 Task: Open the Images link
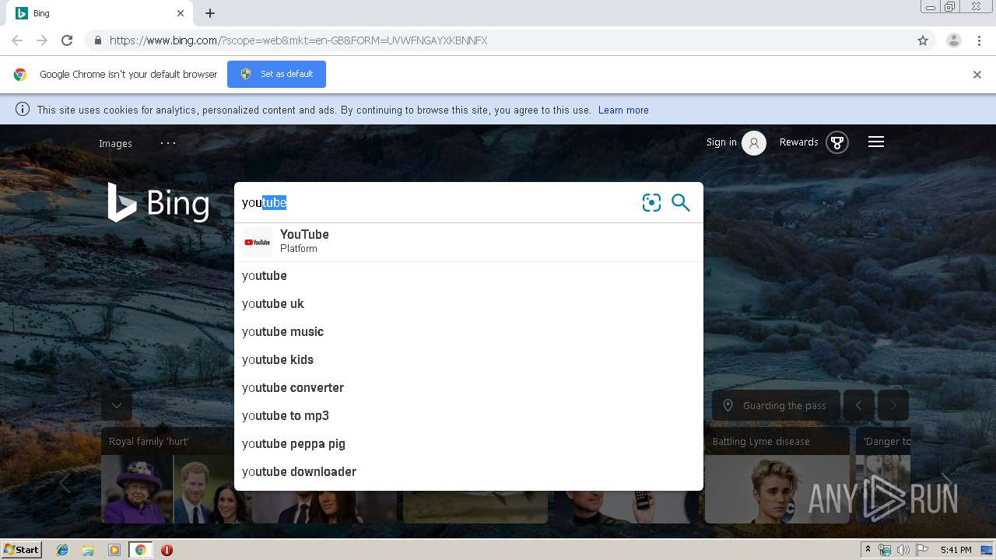(x=115, y=143)
